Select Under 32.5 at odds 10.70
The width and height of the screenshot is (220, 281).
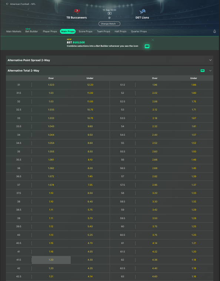(90, 110)
